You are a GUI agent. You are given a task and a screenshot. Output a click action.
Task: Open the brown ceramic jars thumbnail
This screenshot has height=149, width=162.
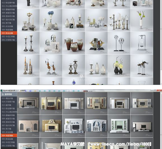(x=74, y=43)
